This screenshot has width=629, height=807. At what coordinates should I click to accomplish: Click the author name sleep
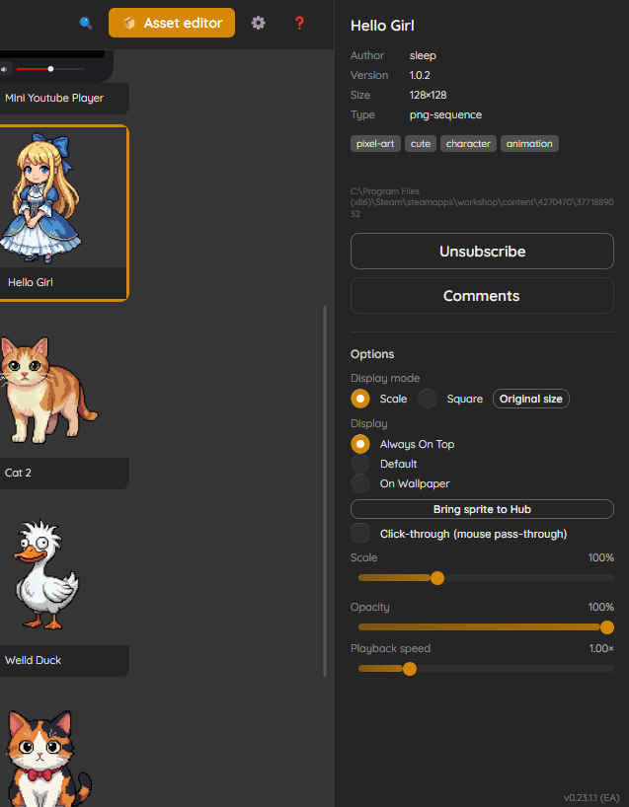point(423,55)
